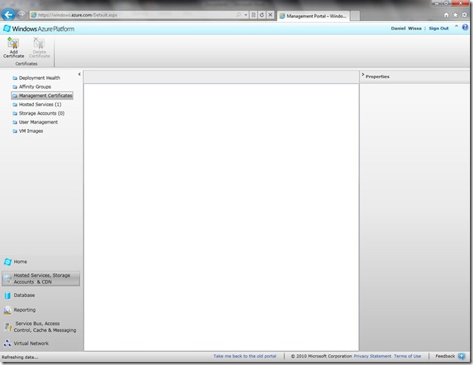Click the help question mark icon
This screenshot has width=473, height=365.
click(x=464, y=29)
